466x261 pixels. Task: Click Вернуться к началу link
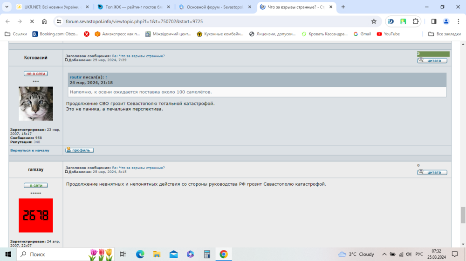tap(30, 150)
